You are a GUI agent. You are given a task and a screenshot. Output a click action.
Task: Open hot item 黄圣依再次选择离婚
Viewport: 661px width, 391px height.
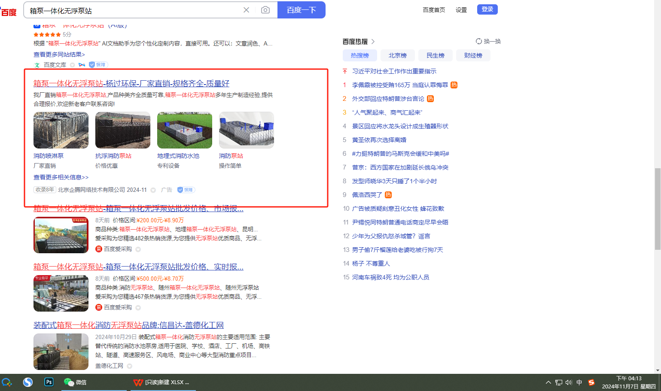coord(379,140)
